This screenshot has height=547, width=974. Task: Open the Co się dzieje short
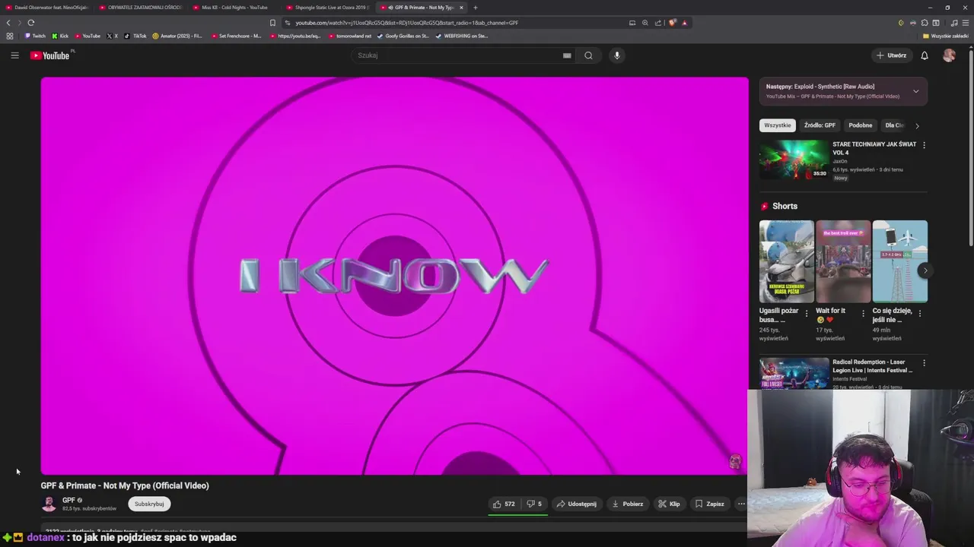coord(899,261)
